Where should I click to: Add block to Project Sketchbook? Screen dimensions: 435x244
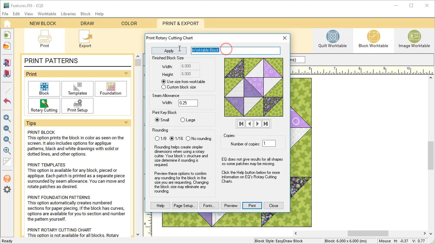click(7, 63)
